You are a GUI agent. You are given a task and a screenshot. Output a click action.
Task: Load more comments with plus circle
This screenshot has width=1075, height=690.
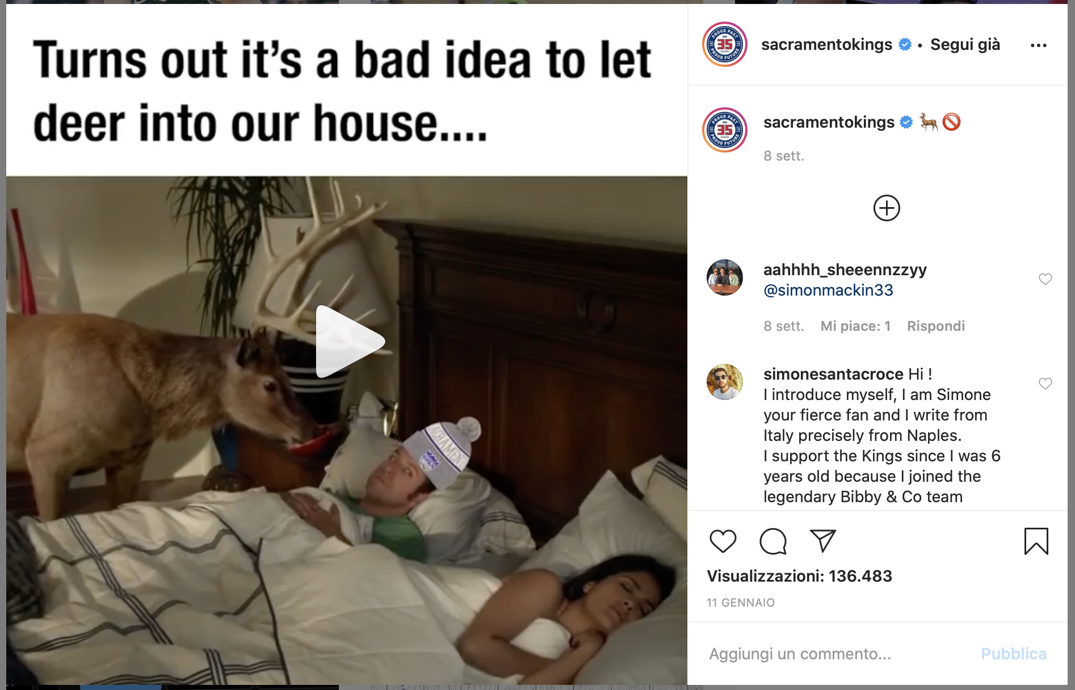click(887, 208)
